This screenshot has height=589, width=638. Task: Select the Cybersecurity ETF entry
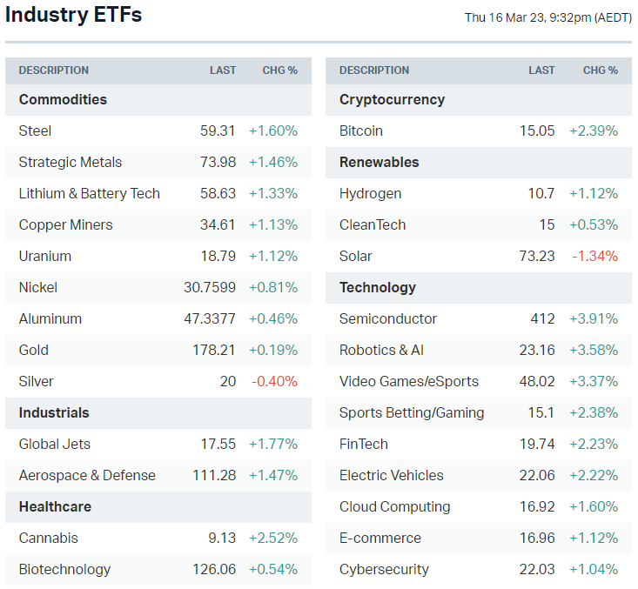coord(384,569)
